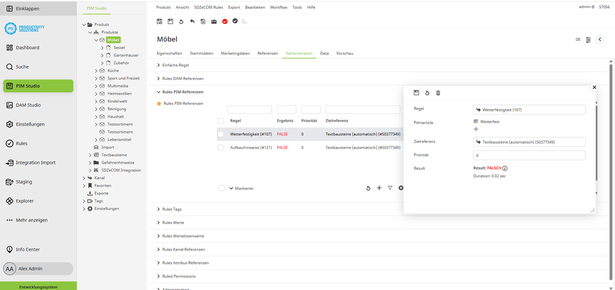
Task: Open the Markierte dropdown below the table
Action: click(x=231, y=189)
